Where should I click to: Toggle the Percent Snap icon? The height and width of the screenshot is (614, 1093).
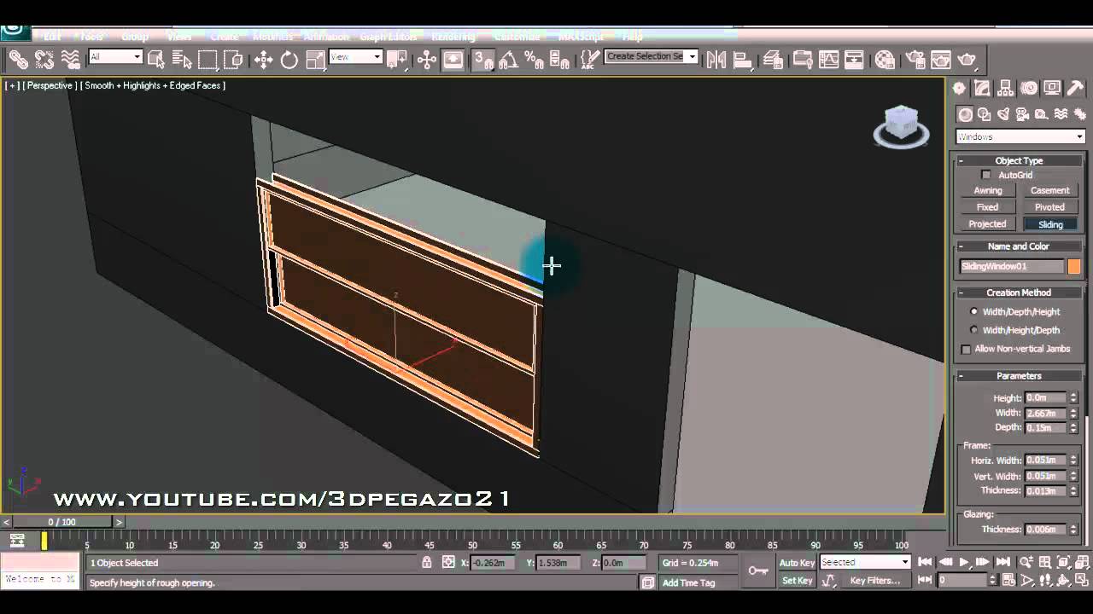pos(535,59)
